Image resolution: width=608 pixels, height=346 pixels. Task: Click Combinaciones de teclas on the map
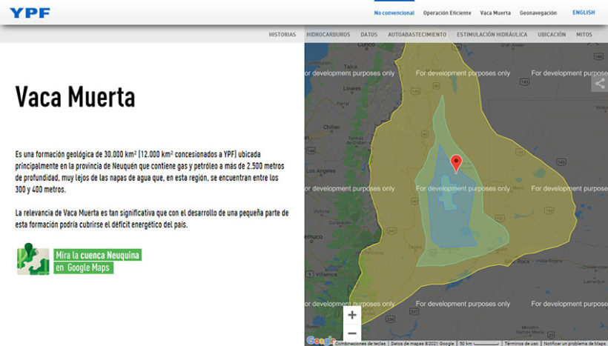tap(360, 343)
